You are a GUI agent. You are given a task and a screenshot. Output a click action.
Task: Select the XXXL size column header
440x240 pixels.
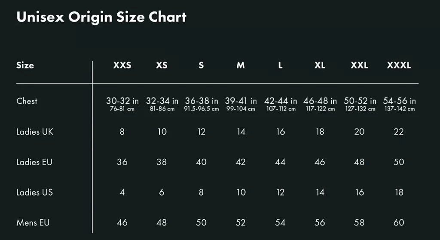tap(399, 66)
